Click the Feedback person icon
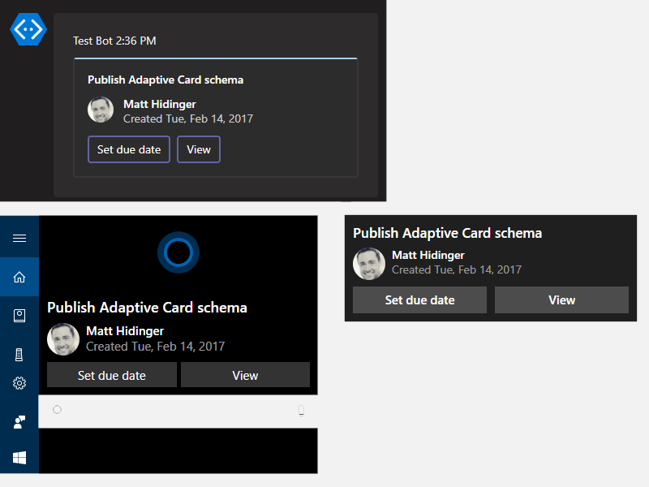649x487 pixels. 19,422
